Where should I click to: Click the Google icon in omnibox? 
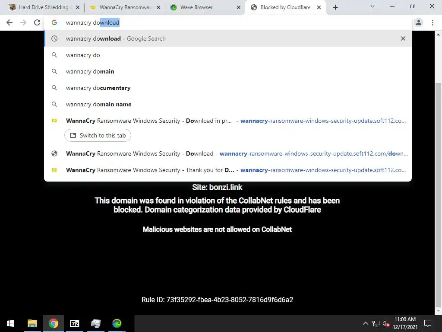pyautogui.click(x=54, y=22)
